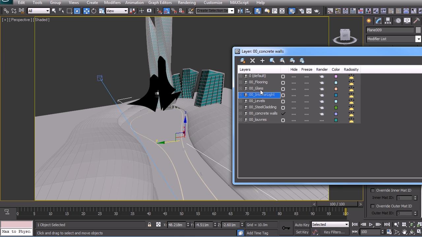Open the Group menu
The width and height of the screenshot is (422, 237).
tap(55, 3)
